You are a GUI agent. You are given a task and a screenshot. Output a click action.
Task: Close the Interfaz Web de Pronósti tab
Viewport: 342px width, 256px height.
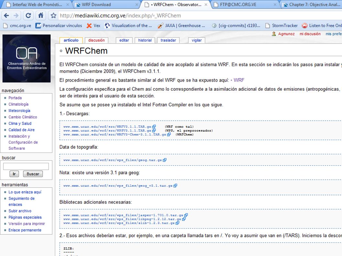pyautogui.click(x=68, y=5)
